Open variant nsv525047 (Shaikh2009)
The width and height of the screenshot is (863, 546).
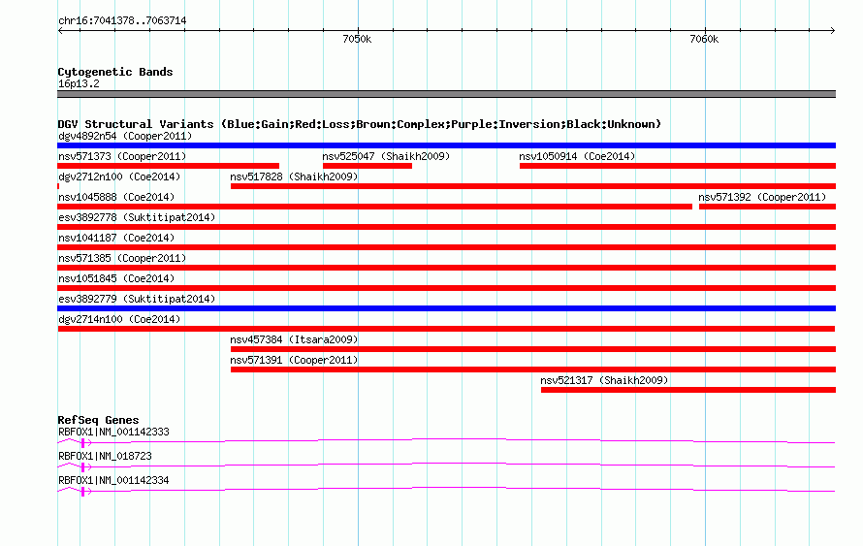pyautogui.click(x=386, y=156)
